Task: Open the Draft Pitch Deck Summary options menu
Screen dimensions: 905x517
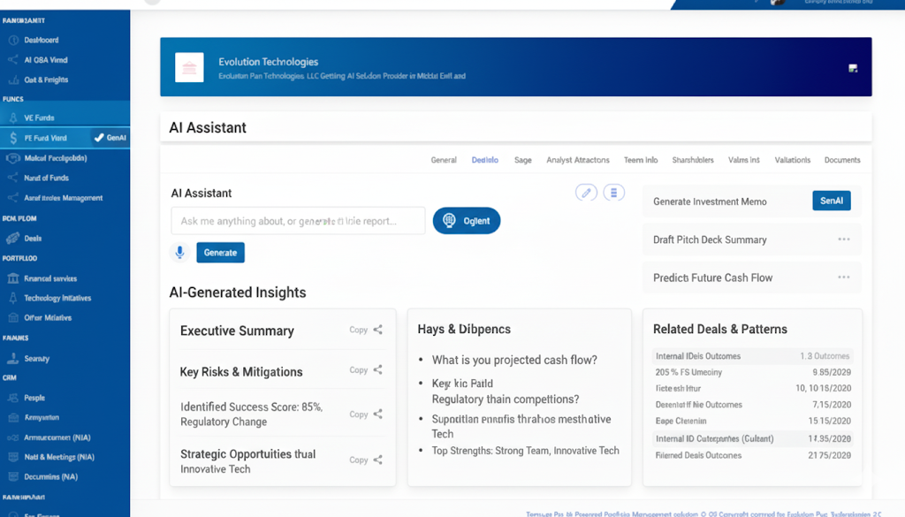Action: tap(844, 239)
